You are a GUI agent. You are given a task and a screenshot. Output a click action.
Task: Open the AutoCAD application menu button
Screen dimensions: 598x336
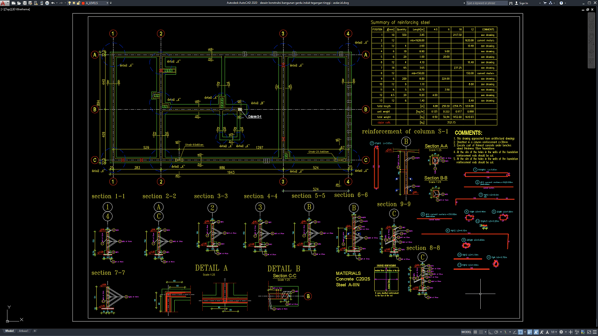pyautogui.click(x=4, y=3)
